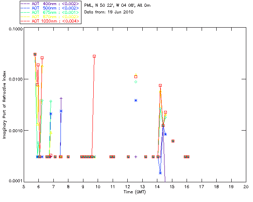
Task: Click the x-axis tick label 13
Action: click(x=142, y=187)
